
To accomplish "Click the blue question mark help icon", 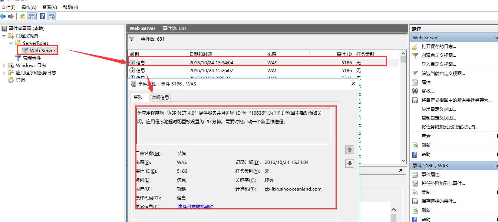I will [43, 17].
